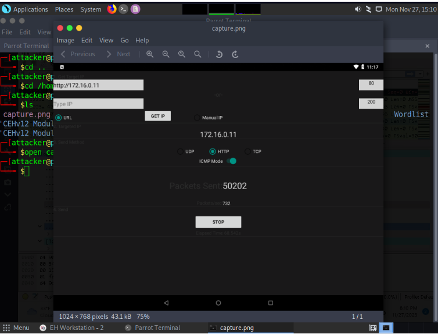
Task: Select the HTTP radio button
Action: pyautogui.click(x=212, y=151)
